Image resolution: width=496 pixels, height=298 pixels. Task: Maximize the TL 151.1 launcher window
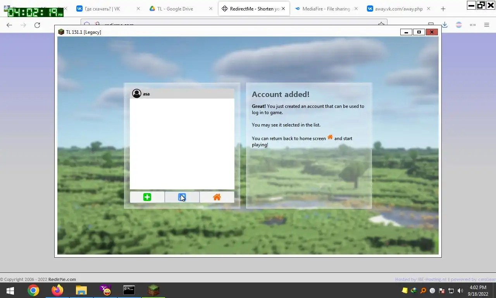click(419, 32)
